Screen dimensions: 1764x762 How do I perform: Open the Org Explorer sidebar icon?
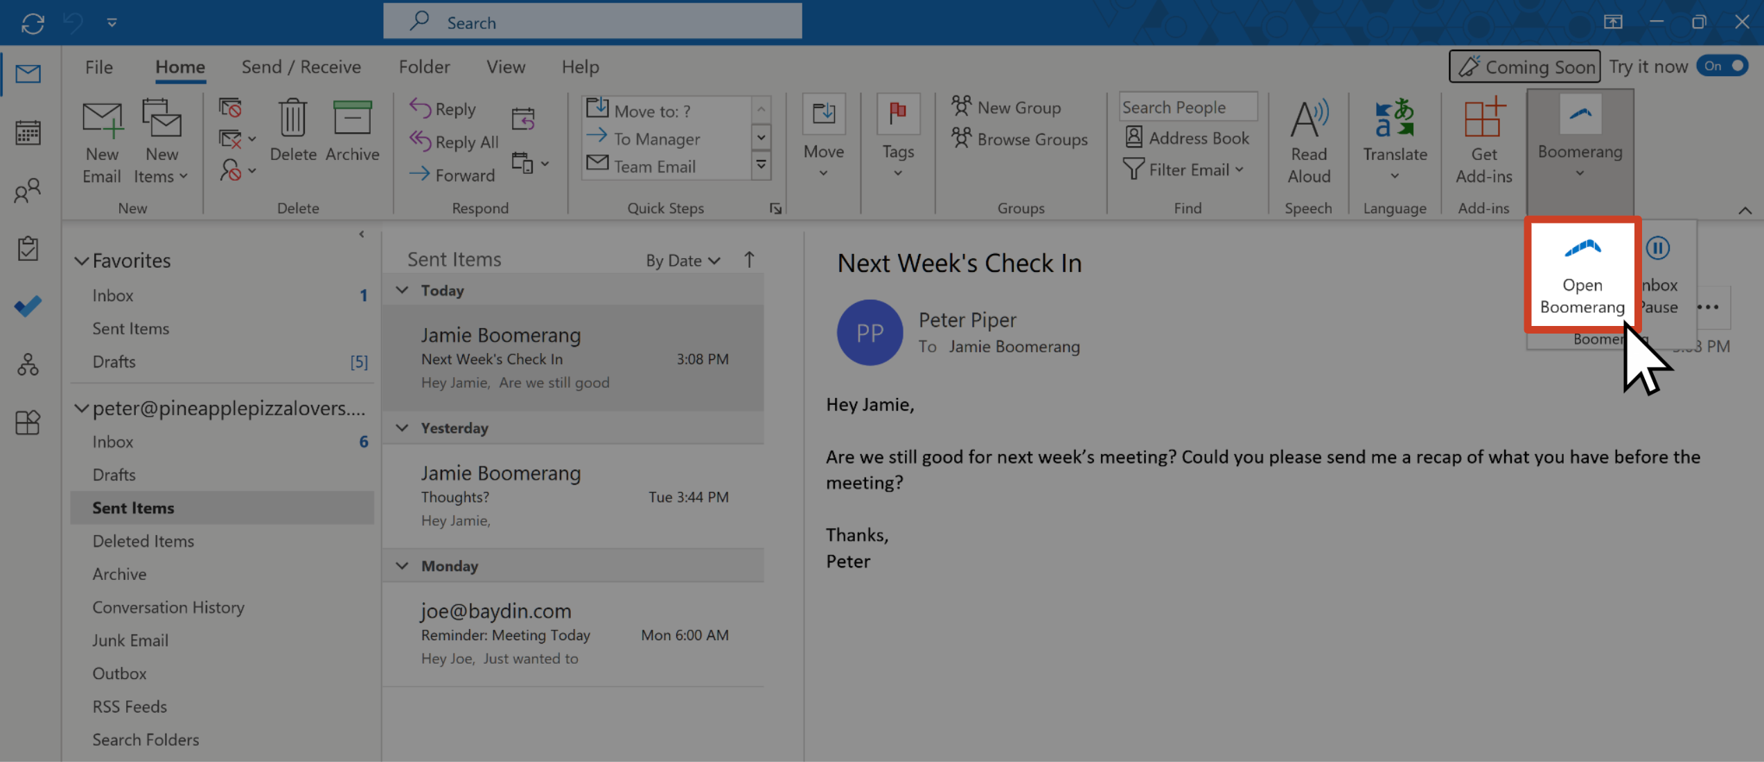pos(28,364)
